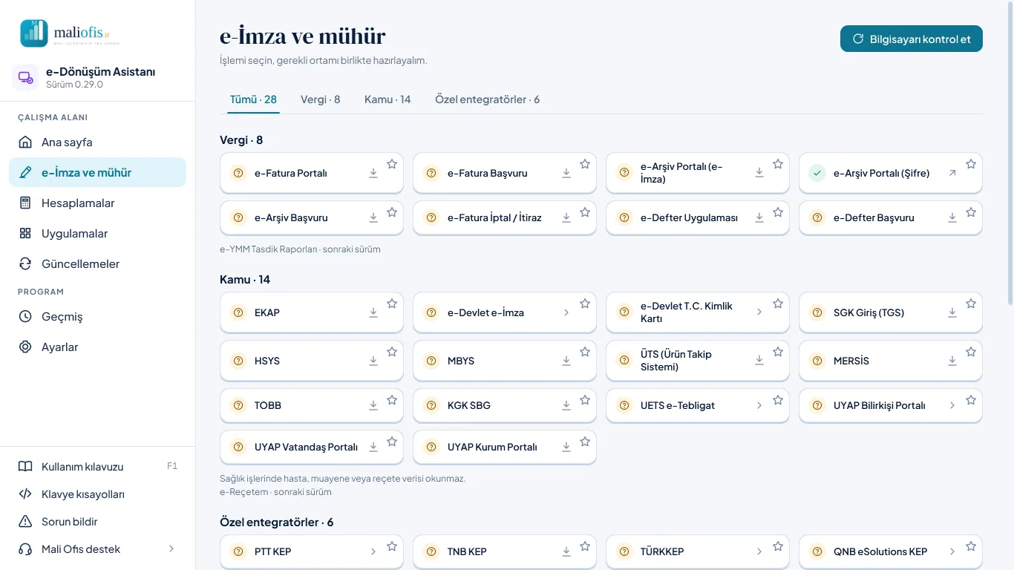Favorite the e-Fatura Portalı card with star
Image resolution: width=1014 pixels, height=570 pixels.
392,164
